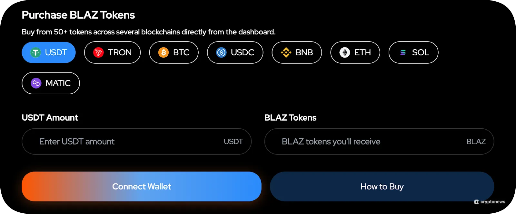The image size is (516, 214).
Task: Select the SOL payment option
Action: tap(413, 52)
